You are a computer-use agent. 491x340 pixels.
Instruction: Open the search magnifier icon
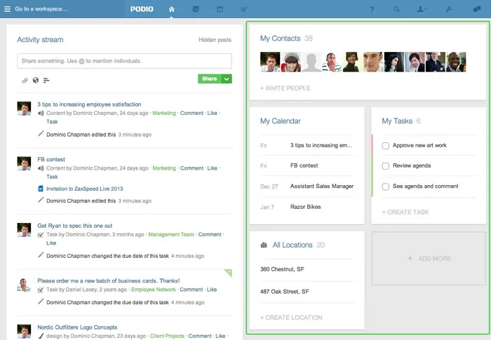396,9
